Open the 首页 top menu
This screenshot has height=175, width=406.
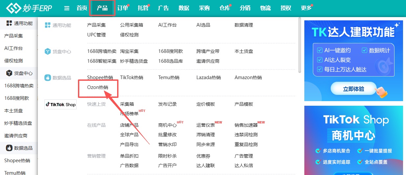[x=82, y=8]
